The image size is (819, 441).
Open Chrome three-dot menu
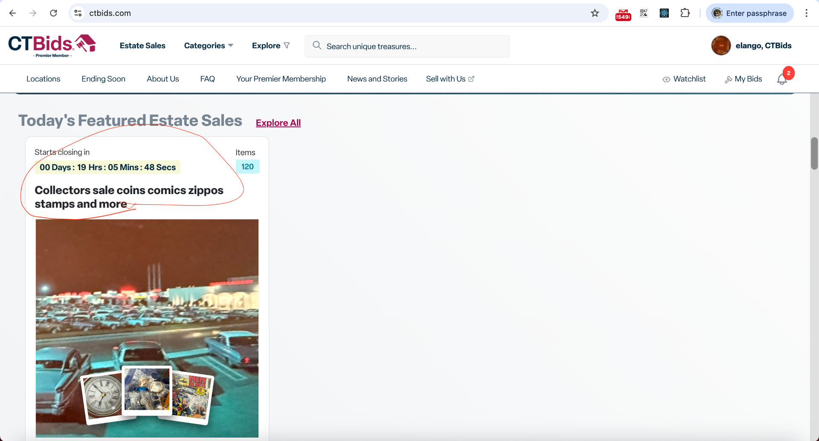[806, 13]
